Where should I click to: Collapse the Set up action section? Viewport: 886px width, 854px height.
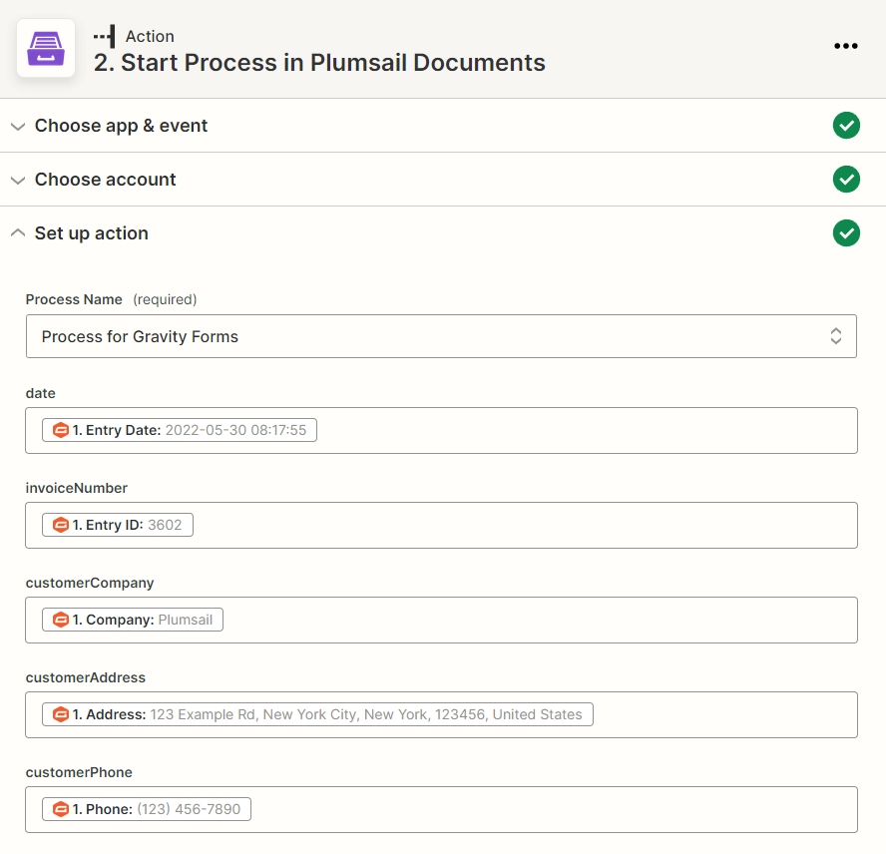pyautogui.click(x=18, y=232)
